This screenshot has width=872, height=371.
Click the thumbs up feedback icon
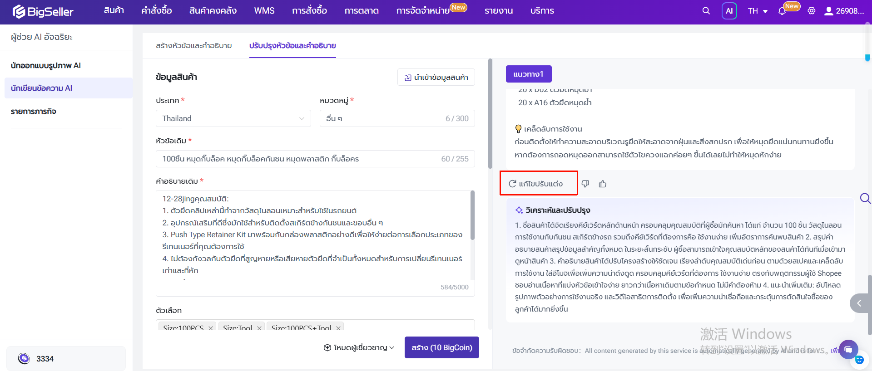(603, 184)
